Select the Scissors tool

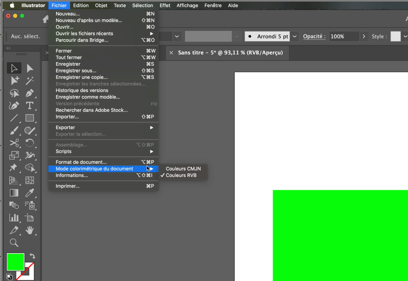pyautogui.click(x=14, y=143)
